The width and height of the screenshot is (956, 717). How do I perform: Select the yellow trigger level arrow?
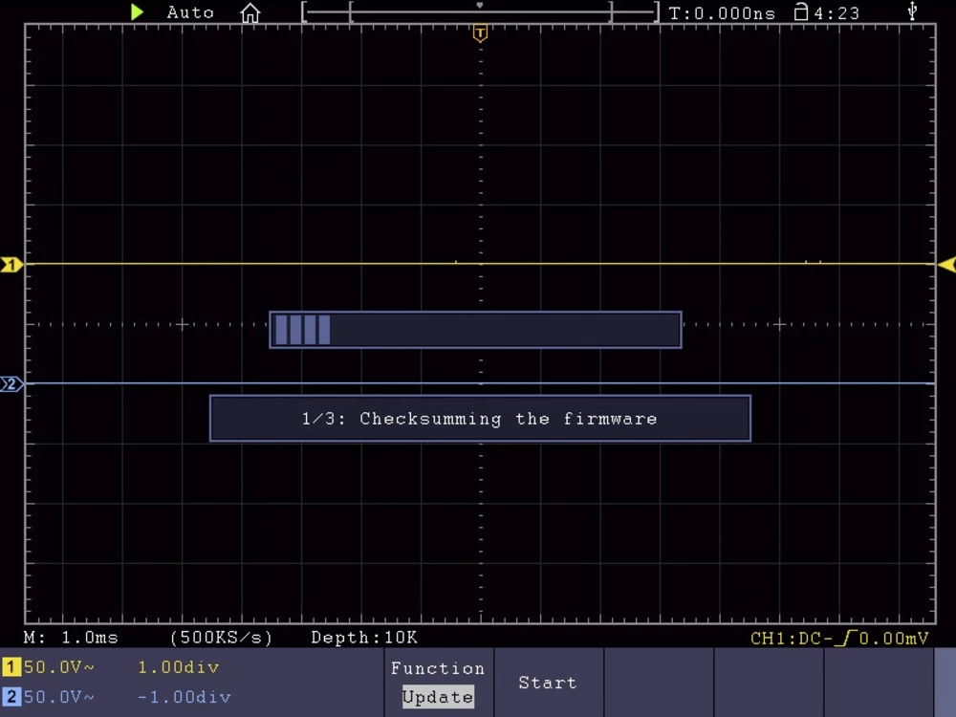[946, 265]
